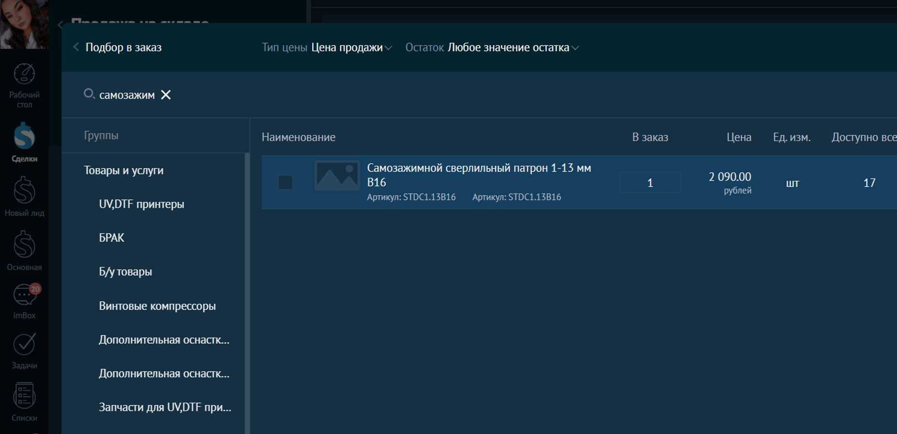Go back from Подбор в заказ
The height and width of the screenshot is (434, 897).
pos(76,47)
